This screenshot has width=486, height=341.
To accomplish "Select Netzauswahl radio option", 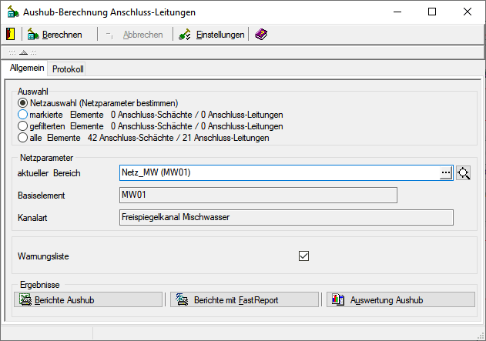I will coord(23,103).
